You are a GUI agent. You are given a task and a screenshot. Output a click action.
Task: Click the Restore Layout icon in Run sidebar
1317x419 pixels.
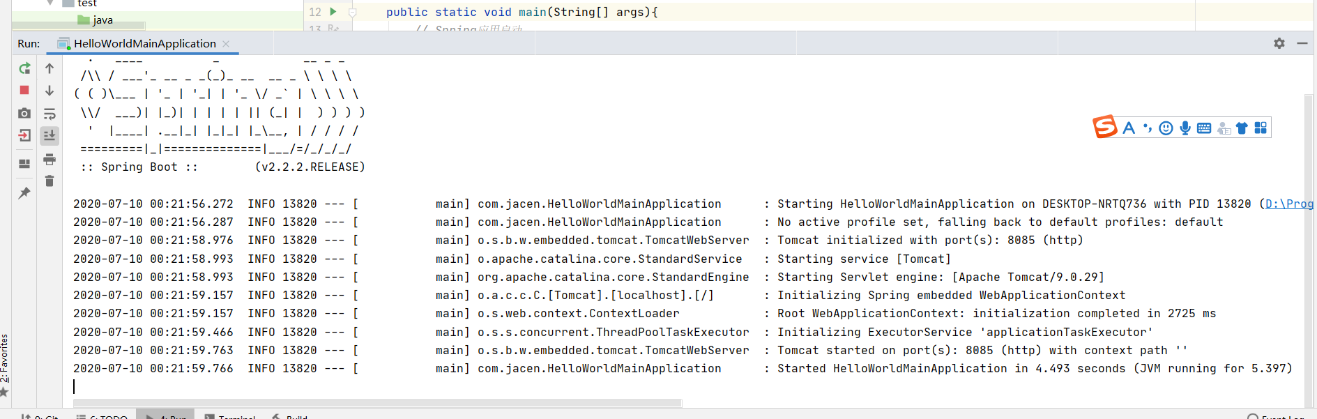tap(24, 164)
